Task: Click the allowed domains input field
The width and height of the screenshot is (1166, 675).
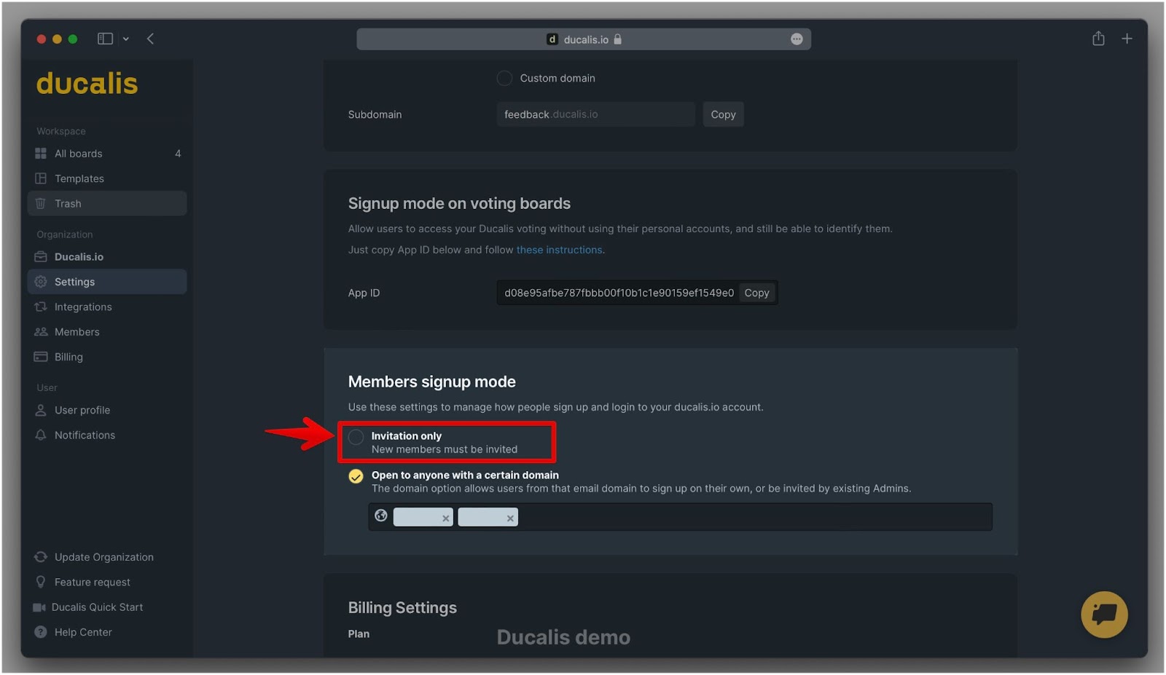Action: [751, 517]
